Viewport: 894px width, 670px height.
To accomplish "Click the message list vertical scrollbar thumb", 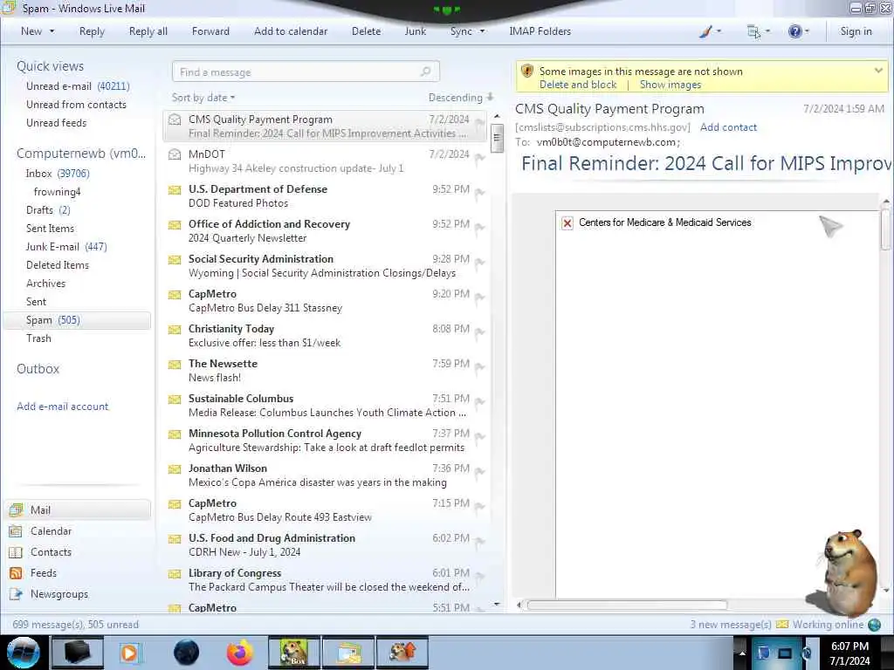I will [x=497, y=139].
